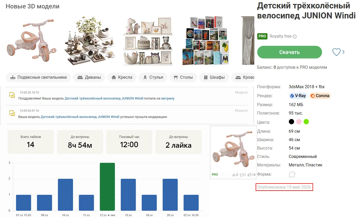Open the books and magazines collection thumbnail
360x218 pixels.
(x=206, y=40)
